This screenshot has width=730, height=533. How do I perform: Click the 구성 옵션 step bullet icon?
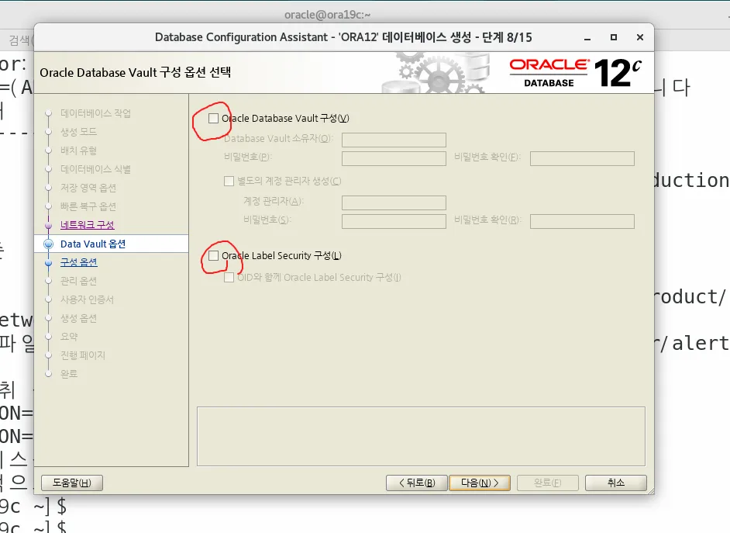pos(48,262)
